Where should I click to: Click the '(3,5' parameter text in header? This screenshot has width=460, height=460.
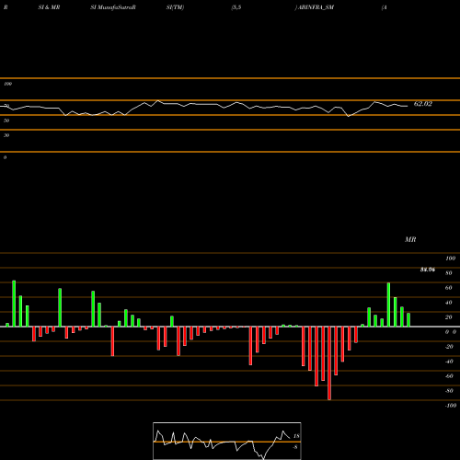pyautogui.click(x=236, y=7)
